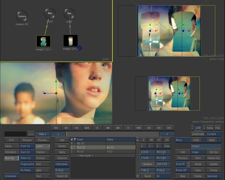Select the Camera node in schematic
The image size is (225, 180).
[x=22, y=16]
